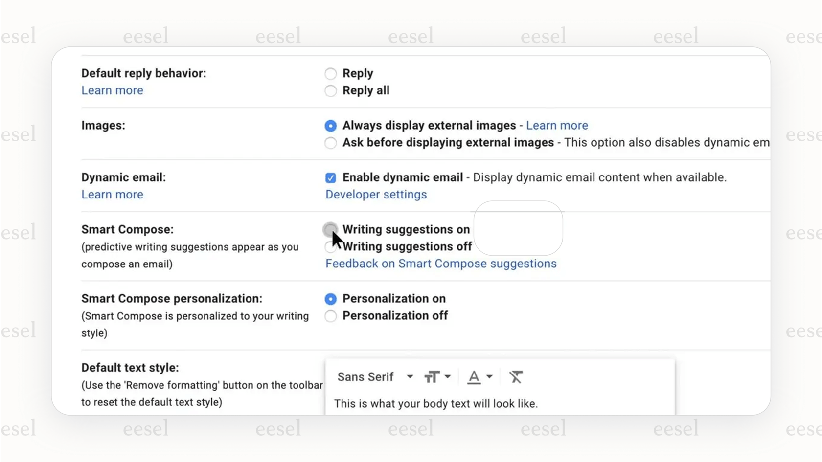Click the Remove formatting icon
Screen dimensions: 822x462
click(516, 377)
